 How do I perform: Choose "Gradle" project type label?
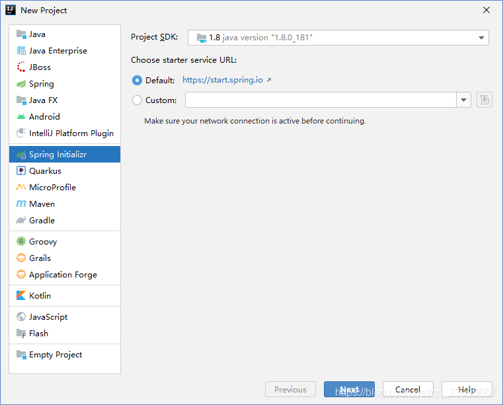tap(42, 220)
